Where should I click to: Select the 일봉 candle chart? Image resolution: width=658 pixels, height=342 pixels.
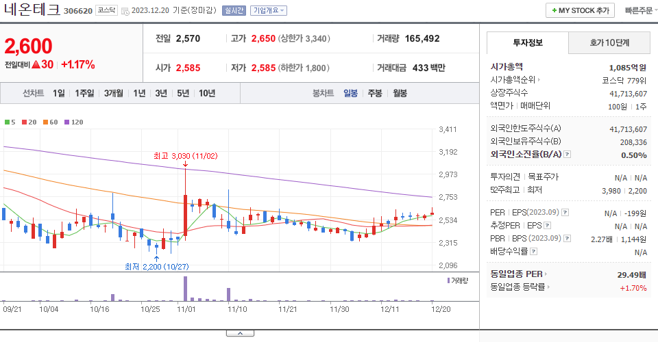coord(350,93)
